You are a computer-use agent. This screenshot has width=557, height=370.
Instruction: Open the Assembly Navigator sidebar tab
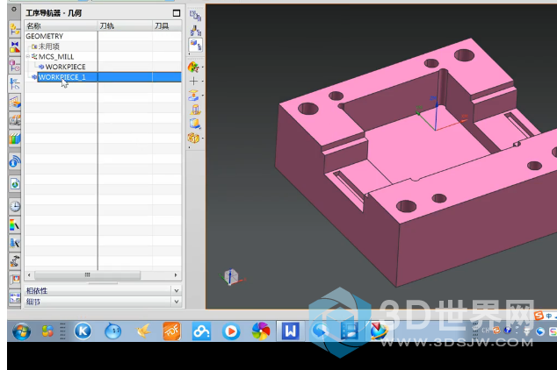(x=15, y=29)
